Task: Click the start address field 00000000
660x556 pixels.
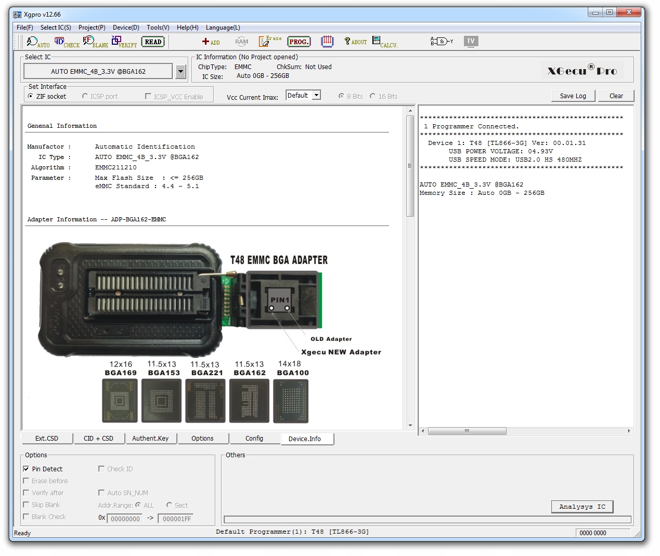Action: point(125,519)
